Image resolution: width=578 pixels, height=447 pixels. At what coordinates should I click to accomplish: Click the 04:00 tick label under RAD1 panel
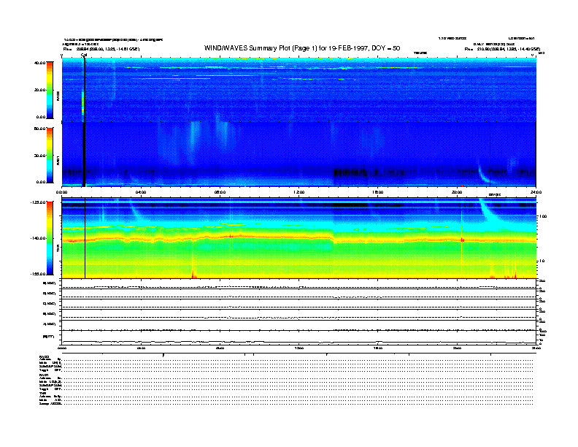[x=141, y=192]
